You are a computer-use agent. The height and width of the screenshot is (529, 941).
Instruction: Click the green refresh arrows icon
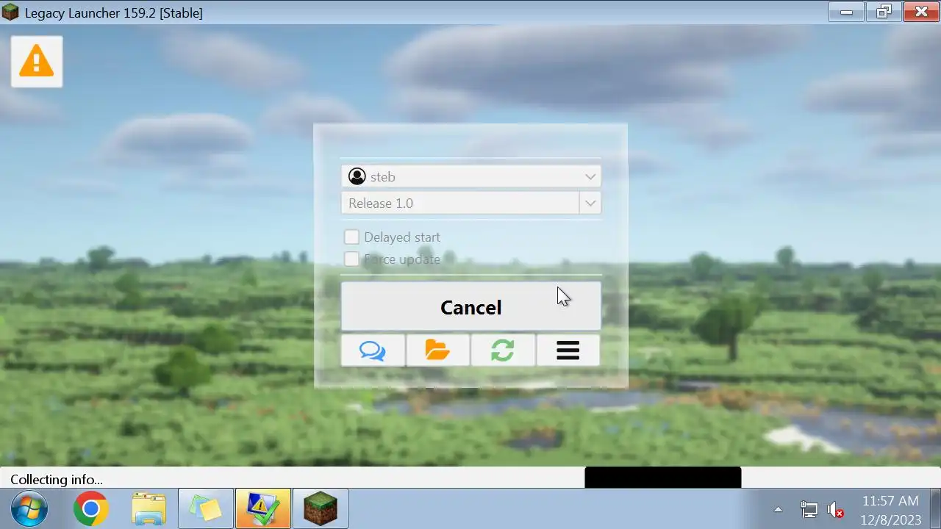point(503,350)
